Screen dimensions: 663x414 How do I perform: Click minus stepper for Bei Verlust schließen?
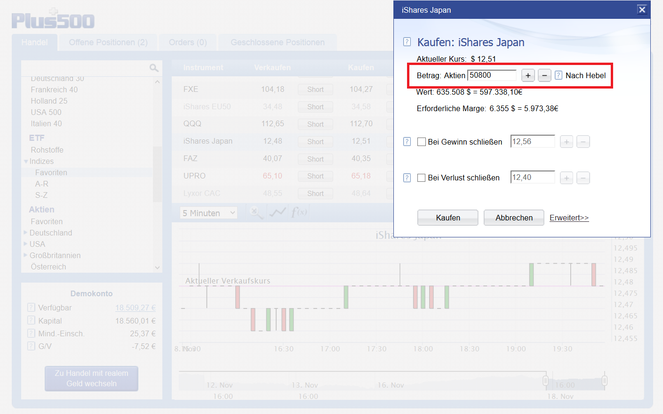click(583, 178)
